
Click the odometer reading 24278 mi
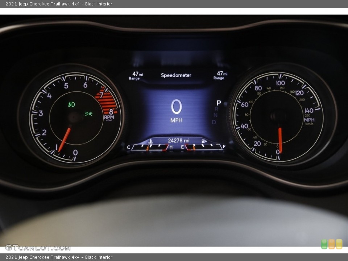179,141
